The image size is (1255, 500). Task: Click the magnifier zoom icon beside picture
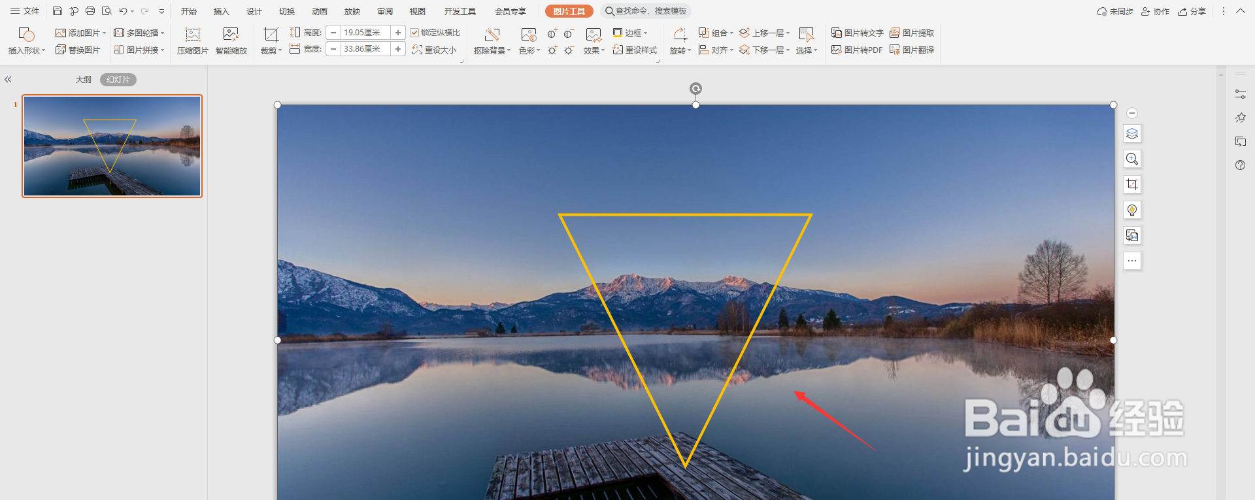pos(1132,159)
